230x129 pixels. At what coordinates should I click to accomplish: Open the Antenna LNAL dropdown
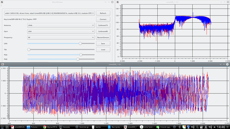click(61, 25)
